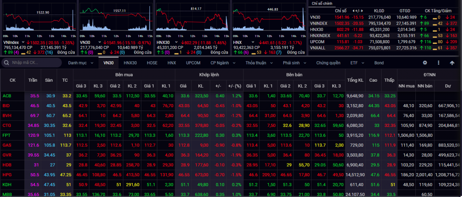Click the left arrow beside the +/- index header

(x=354, y=11)
